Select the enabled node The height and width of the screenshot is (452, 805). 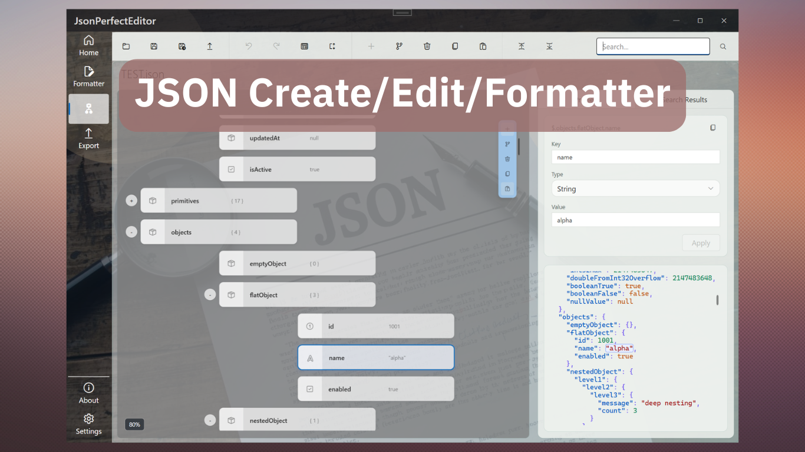tap(376, 389)
